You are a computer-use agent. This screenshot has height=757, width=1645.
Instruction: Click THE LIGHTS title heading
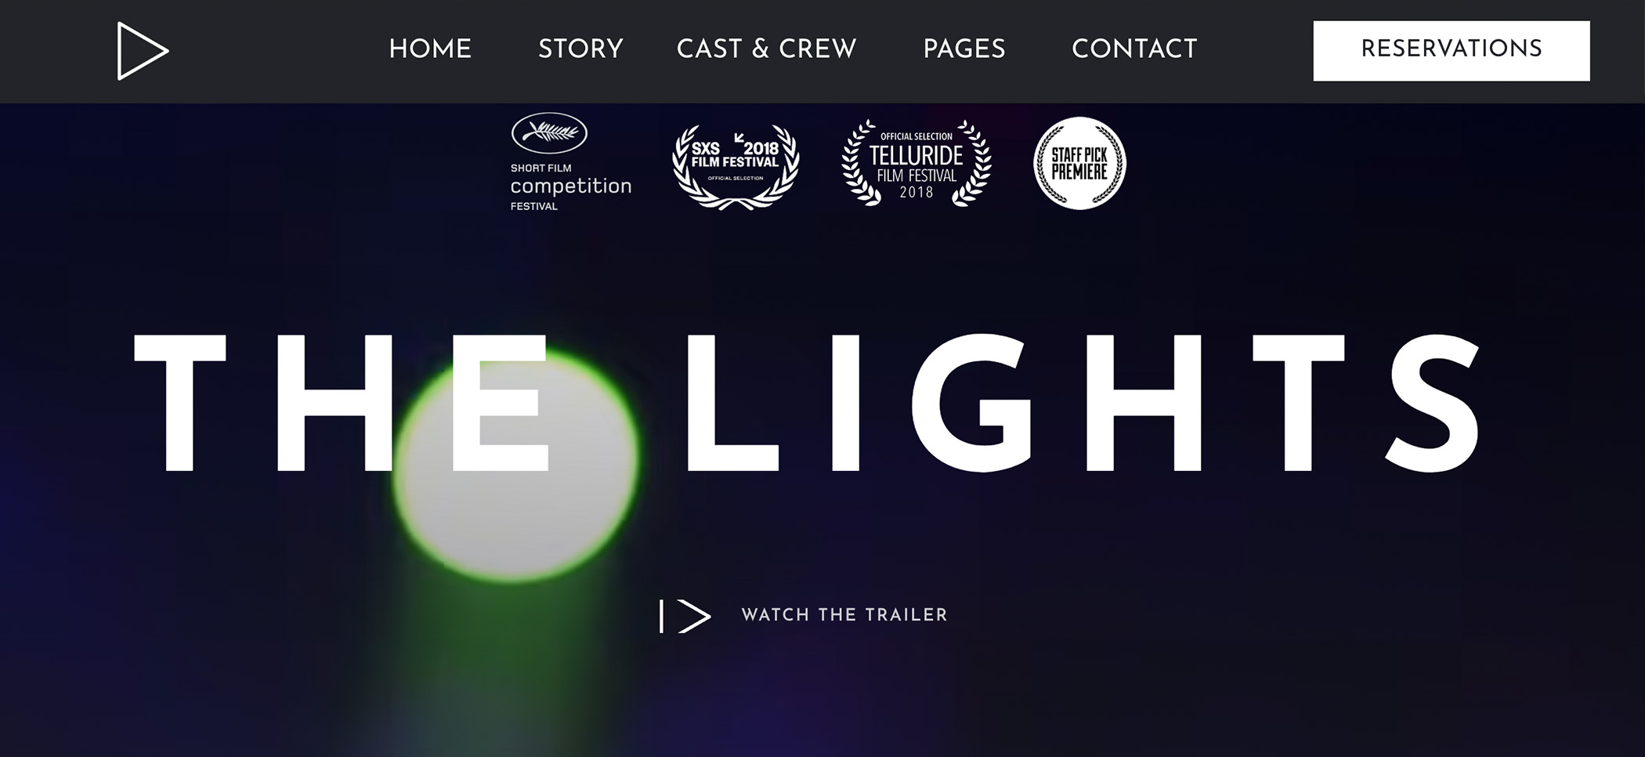pos(808,403)
